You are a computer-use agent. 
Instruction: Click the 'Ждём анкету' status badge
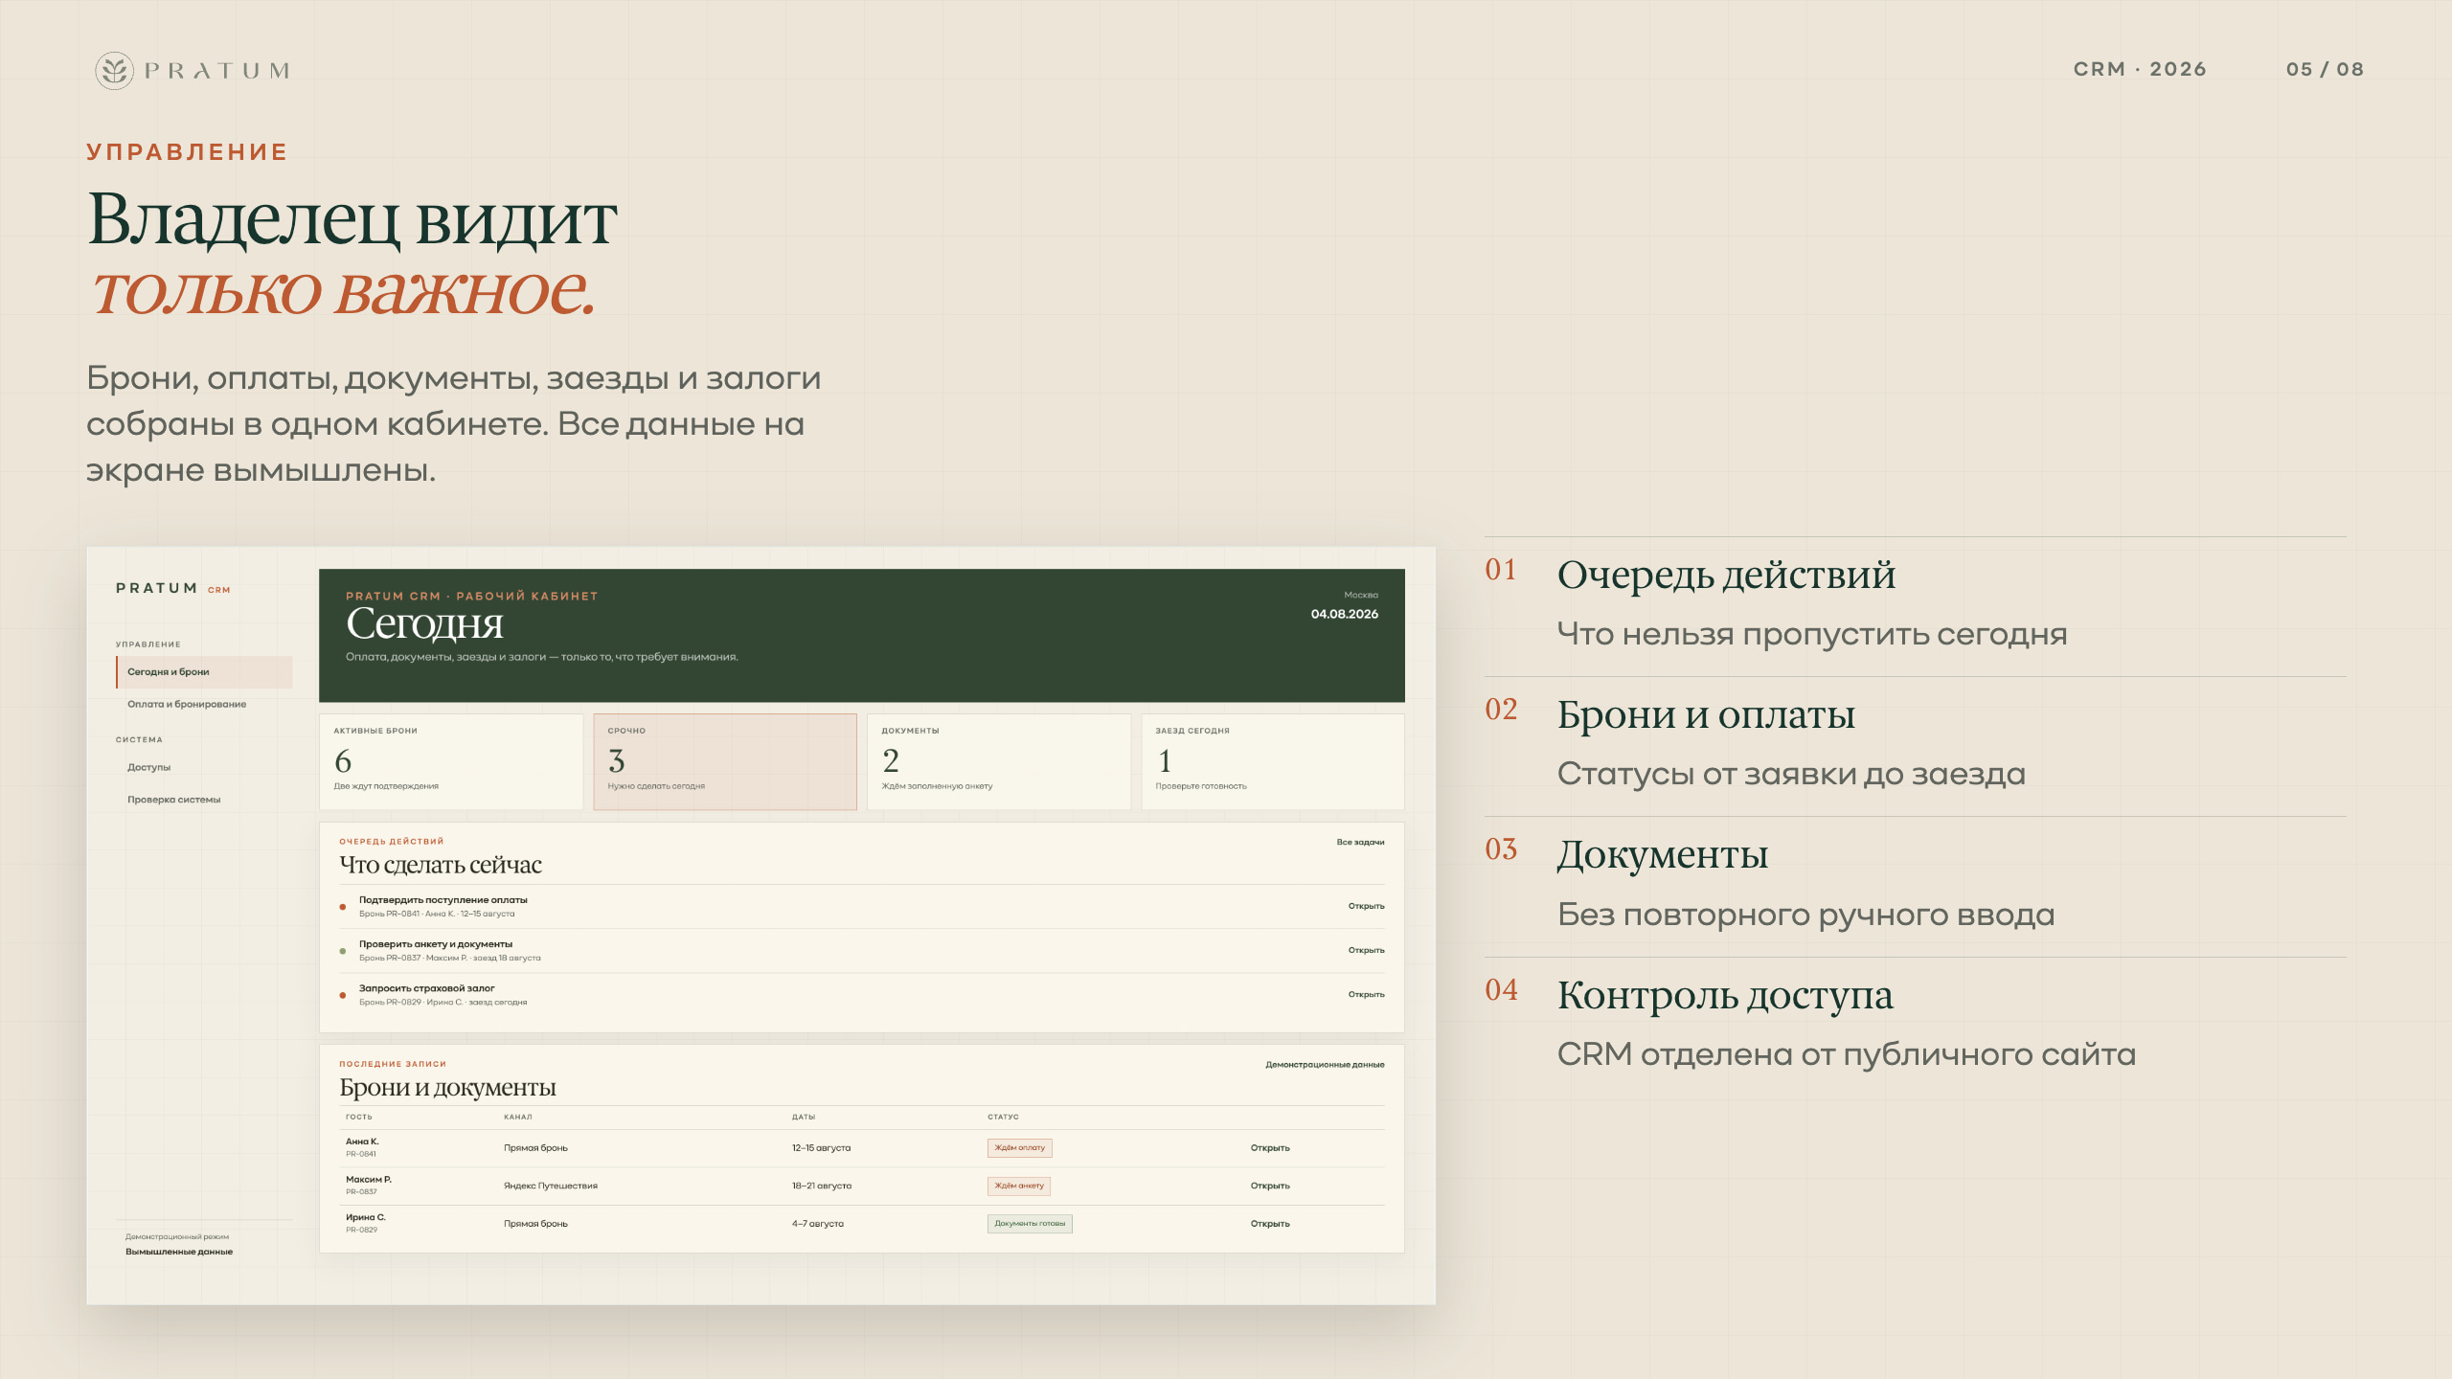[x=1019, y=1186]
